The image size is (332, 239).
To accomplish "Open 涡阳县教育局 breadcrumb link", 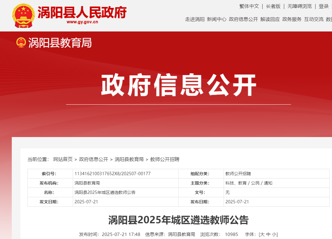I will pyautogui.click(x=129, y=159).
